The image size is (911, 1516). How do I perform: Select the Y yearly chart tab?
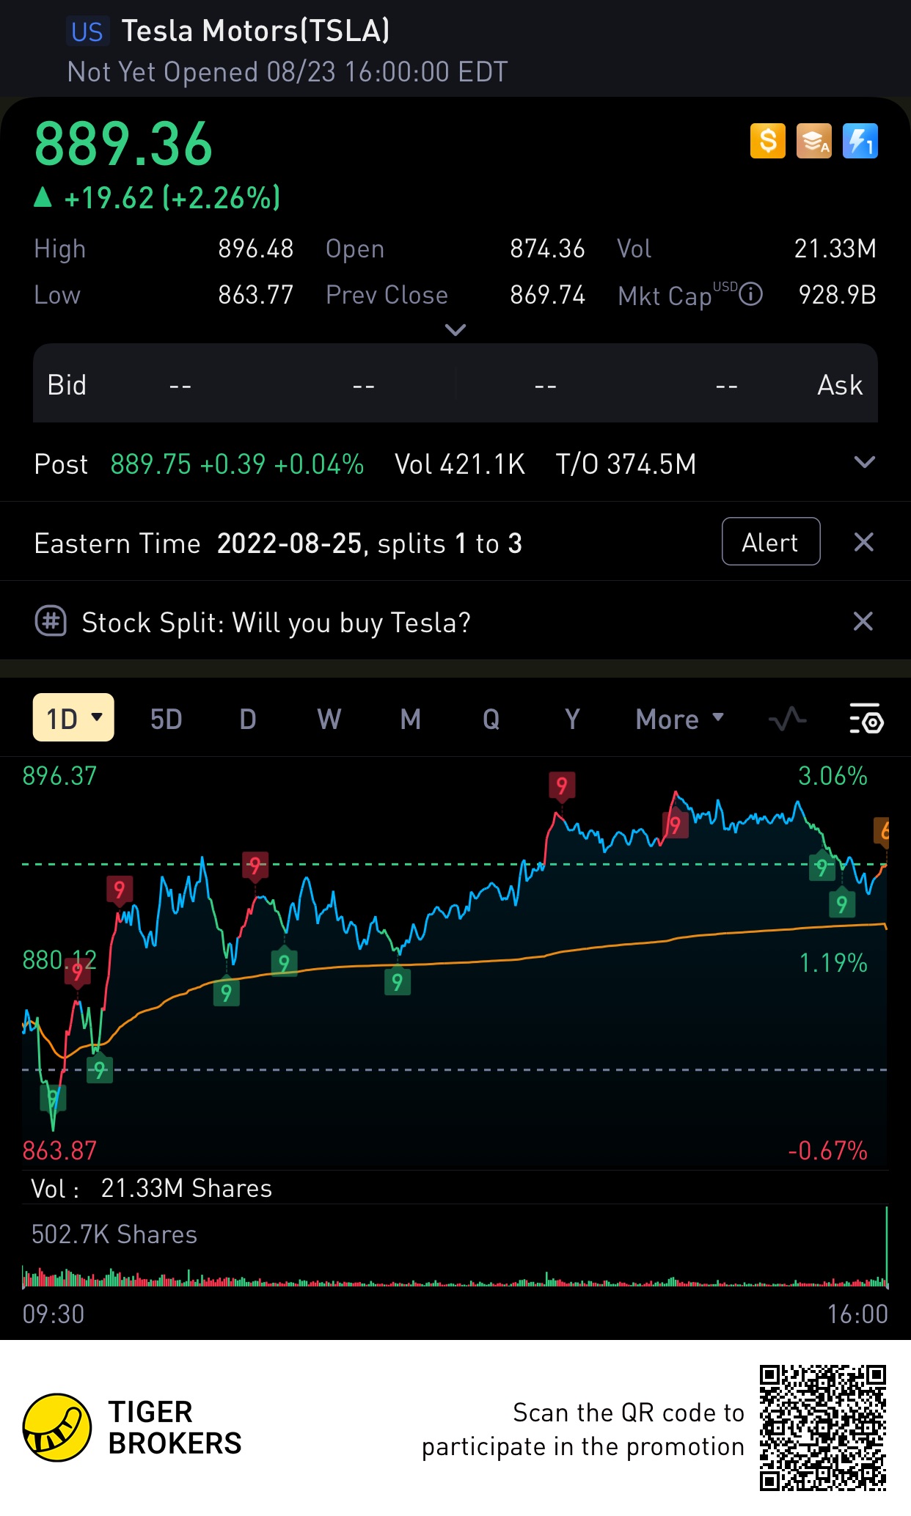click(573, 719)
